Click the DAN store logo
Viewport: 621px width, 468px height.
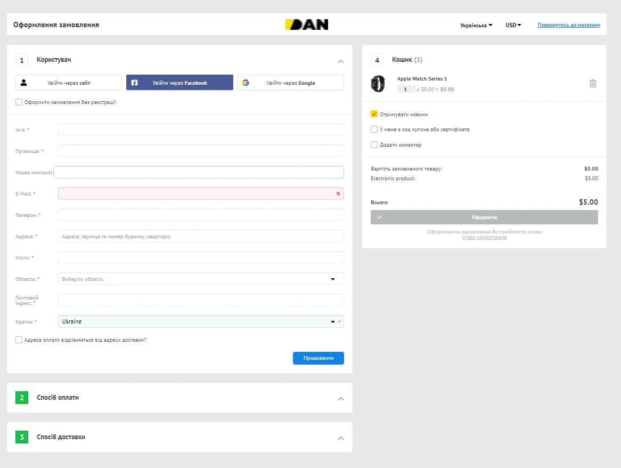tap(307, 25)
